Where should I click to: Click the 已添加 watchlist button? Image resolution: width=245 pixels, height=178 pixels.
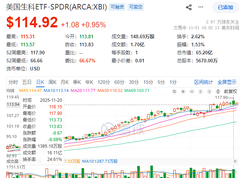[x=225, y=7]
